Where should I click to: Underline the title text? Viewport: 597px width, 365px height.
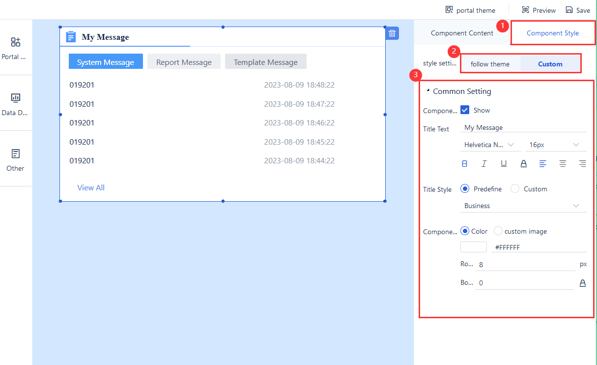(x=504, y=163)
